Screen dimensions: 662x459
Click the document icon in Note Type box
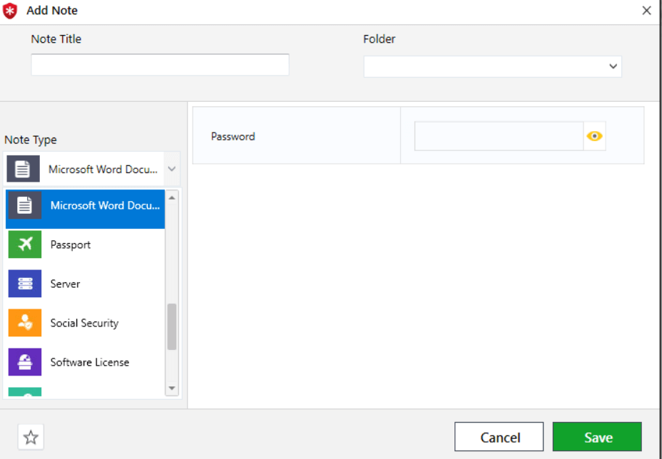[23, 170]
